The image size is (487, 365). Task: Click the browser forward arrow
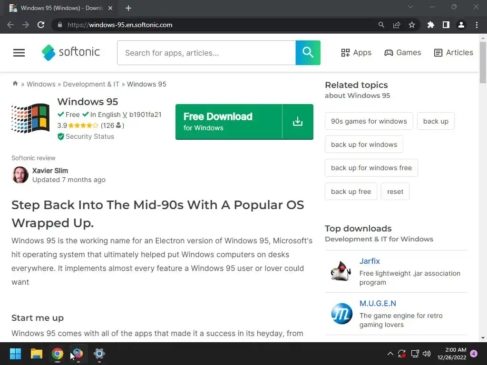[x=26, y=25]
